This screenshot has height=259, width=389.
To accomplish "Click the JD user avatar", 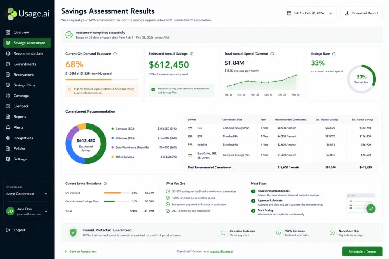I will click(10, 211).
